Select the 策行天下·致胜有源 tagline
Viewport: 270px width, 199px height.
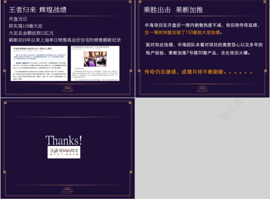tap(64, 154)
